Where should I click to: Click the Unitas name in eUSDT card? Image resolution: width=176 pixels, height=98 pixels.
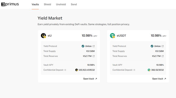(157, 46)
